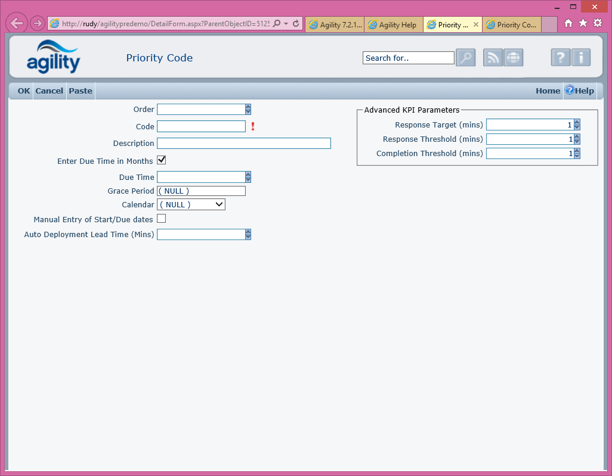Image resolution: width=612 pixels, height=476 pixels.
Task: Open the RSS feed icon
Action: click(x=493, y=58)
